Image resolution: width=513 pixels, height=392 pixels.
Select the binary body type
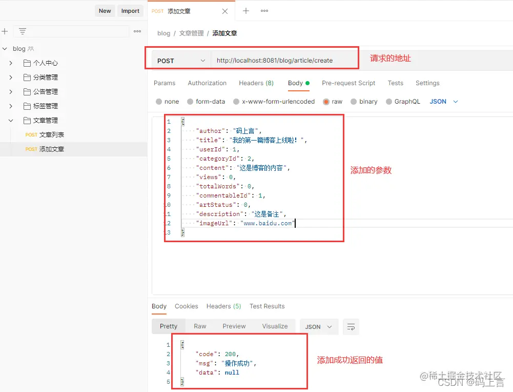click(x=354, y=102)
